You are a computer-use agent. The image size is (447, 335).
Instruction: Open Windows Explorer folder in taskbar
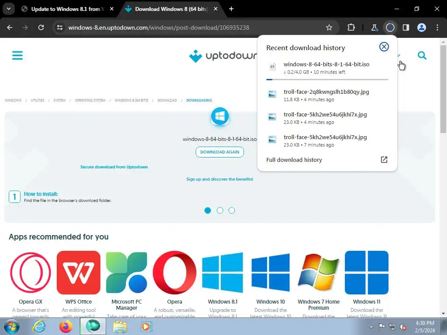tap(120, 326)
